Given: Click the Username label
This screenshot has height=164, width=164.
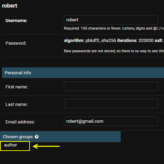Looking at the screenshot, I should click(17, 21).
